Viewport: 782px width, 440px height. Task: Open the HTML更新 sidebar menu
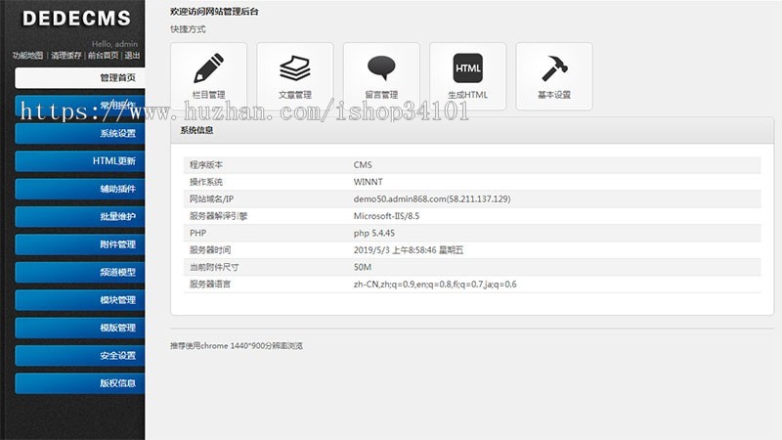(80, 160)
